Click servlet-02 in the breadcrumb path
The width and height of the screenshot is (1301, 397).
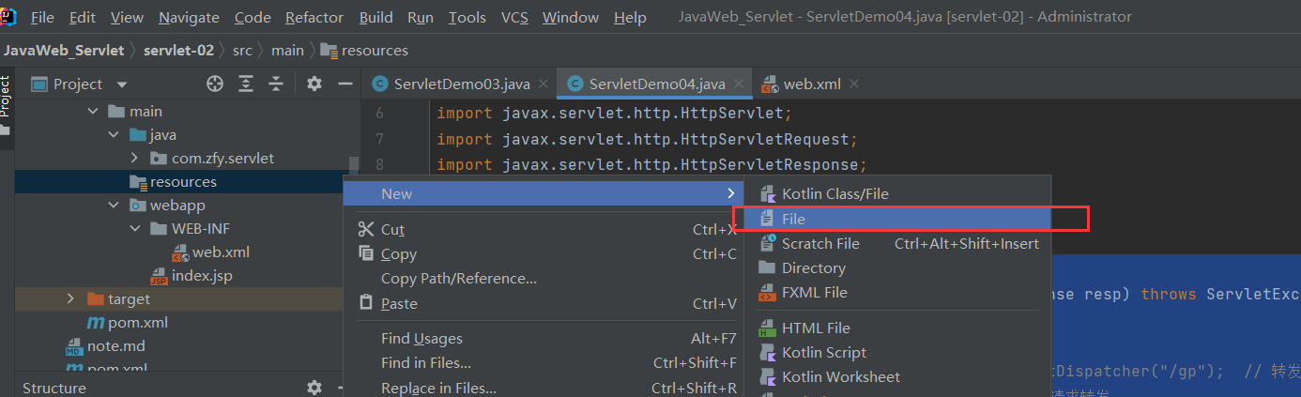pos(178,50)
